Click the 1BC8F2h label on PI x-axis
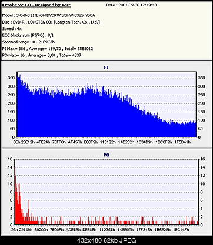This screenshot has width=213, height=245. click(164, 142)
